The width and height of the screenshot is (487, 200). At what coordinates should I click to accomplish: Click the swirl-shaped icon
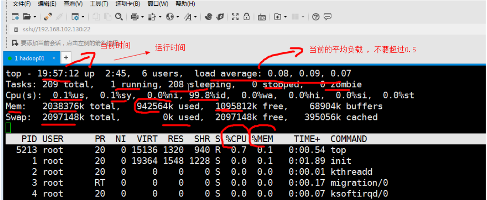[x=209, y=17]
